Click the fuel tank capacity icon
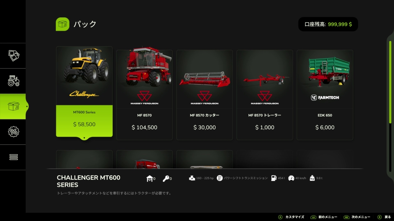 (x=274, y=178)
